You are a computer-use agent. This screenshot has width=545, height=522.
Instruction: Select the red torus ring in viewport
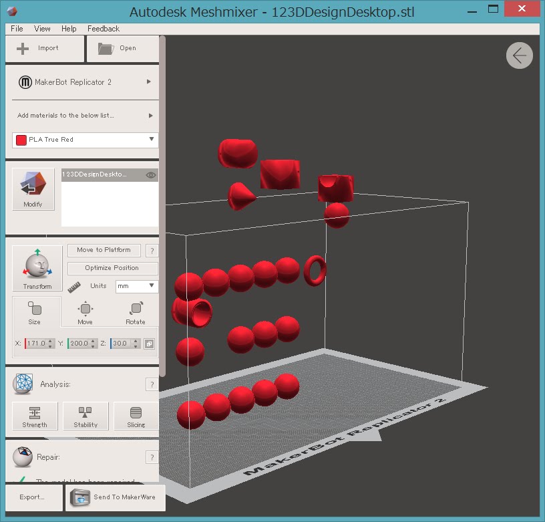315,271
